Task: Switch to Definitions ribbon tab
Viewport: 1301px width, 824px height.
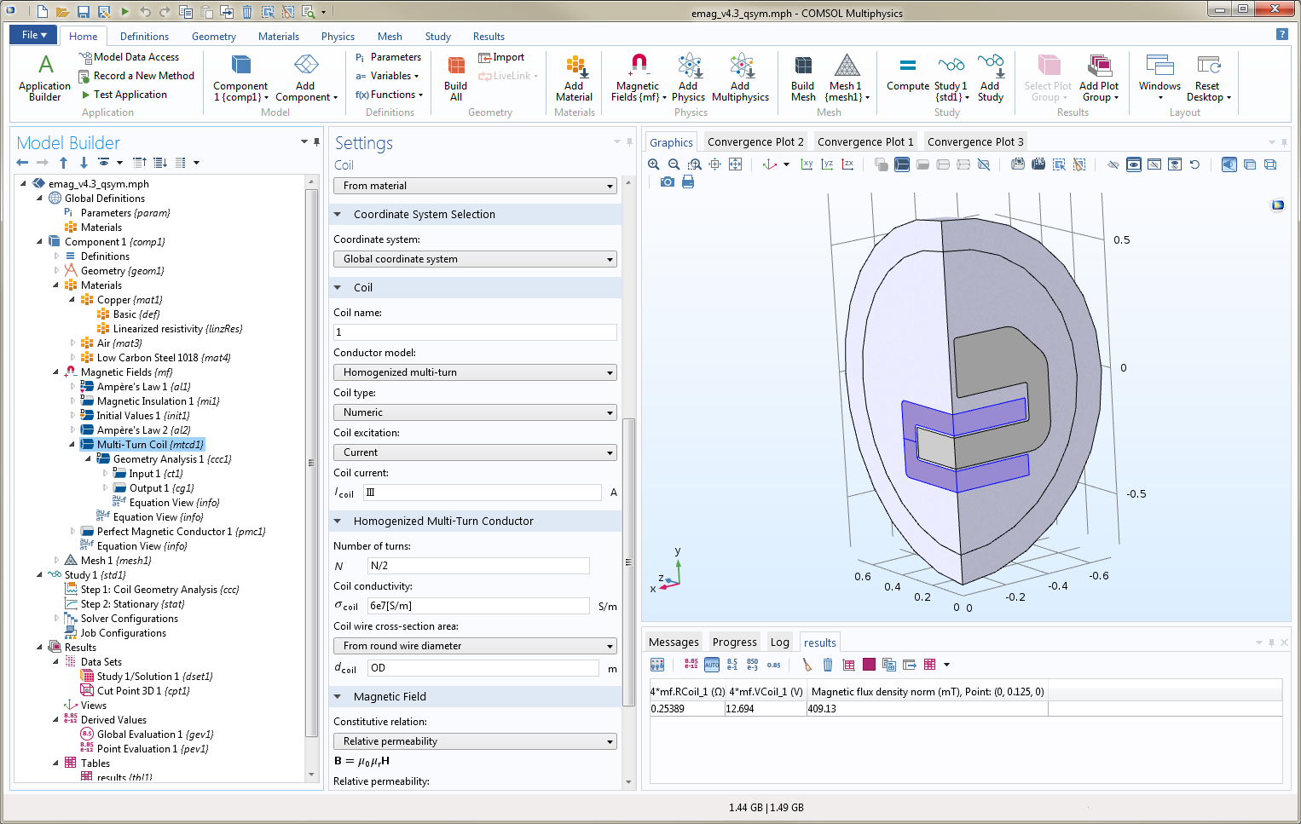Action: point(144,37)
